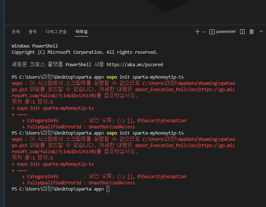The width and height of the screenshot is (266, 207).
Task: Open the https://aka.ms/pscore6 link
Action: pos(135,64)
